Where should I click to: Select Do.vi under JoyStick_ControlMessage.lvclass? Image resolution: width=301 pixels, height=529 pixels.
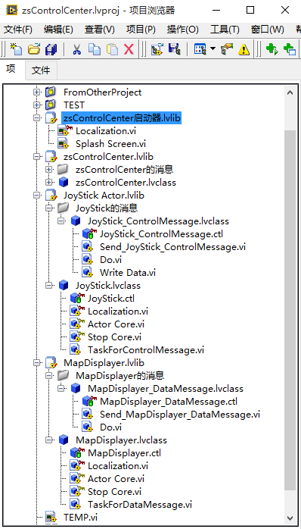[x=110, y=259]
